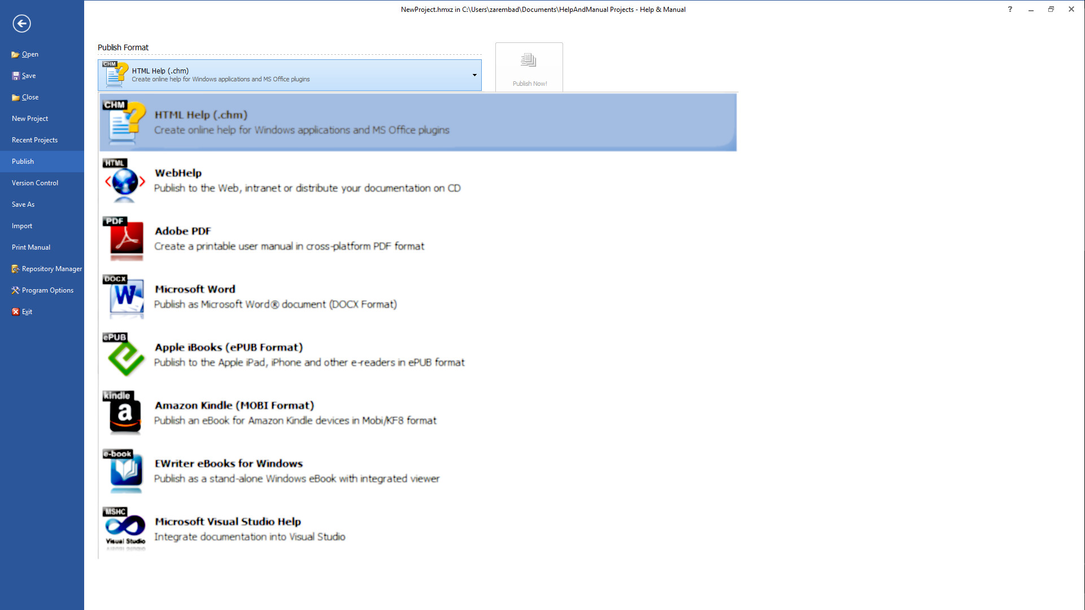Image resolution: width=1085 pixels, height=610 pixels.
Task: Choose Microsoft Word format title
Action: (x=195, y=289)
